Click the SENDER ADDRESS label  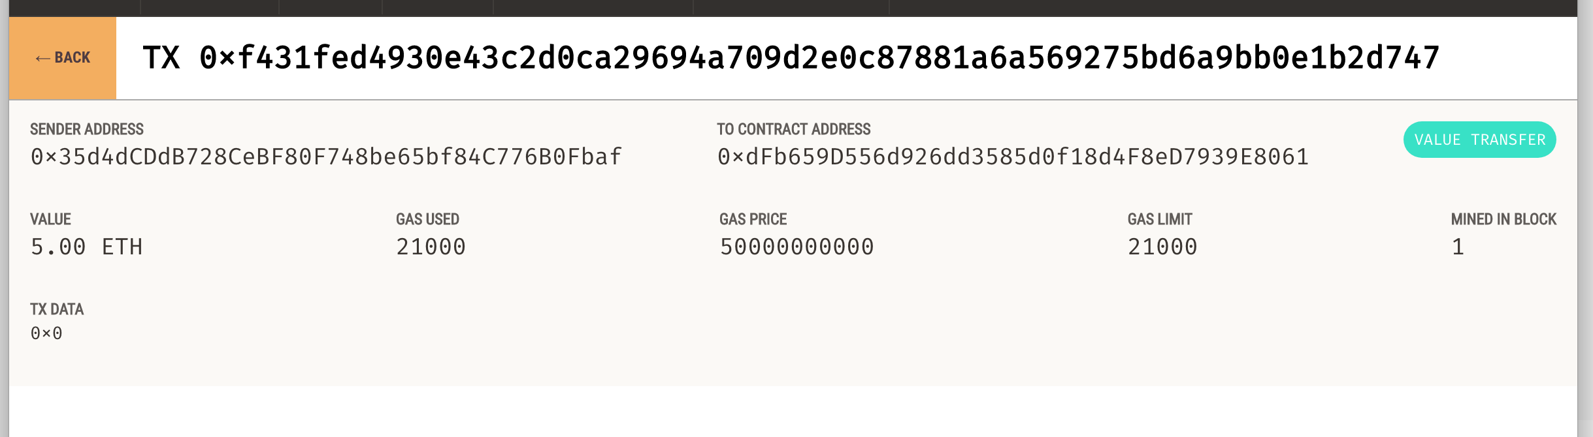coord(86,128)
